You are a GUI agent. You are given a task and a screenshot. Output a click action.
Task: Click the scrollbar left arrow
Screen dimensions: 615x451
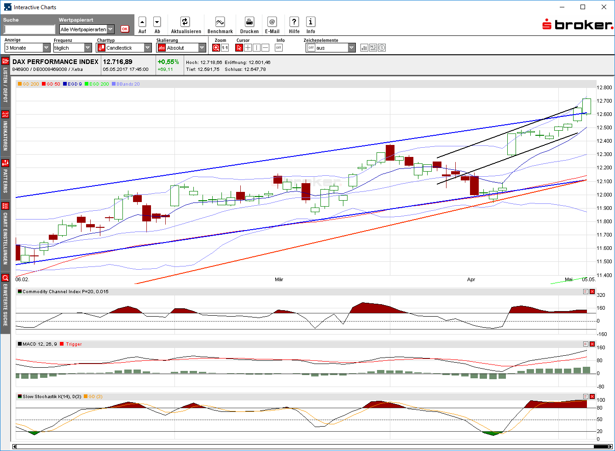pyautogui.click(x=15, y=446)
